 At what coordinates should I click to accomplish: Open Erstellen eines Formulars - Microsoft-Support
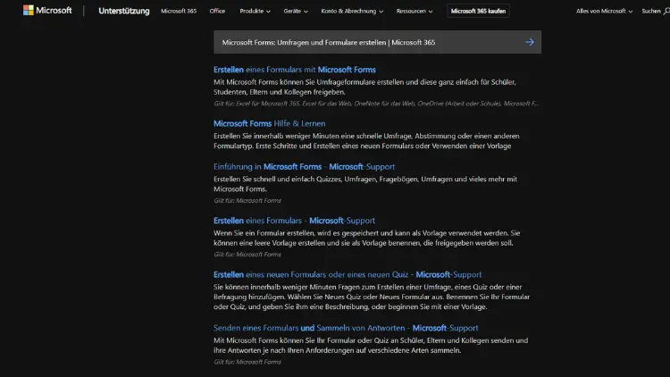click(295, 221)
